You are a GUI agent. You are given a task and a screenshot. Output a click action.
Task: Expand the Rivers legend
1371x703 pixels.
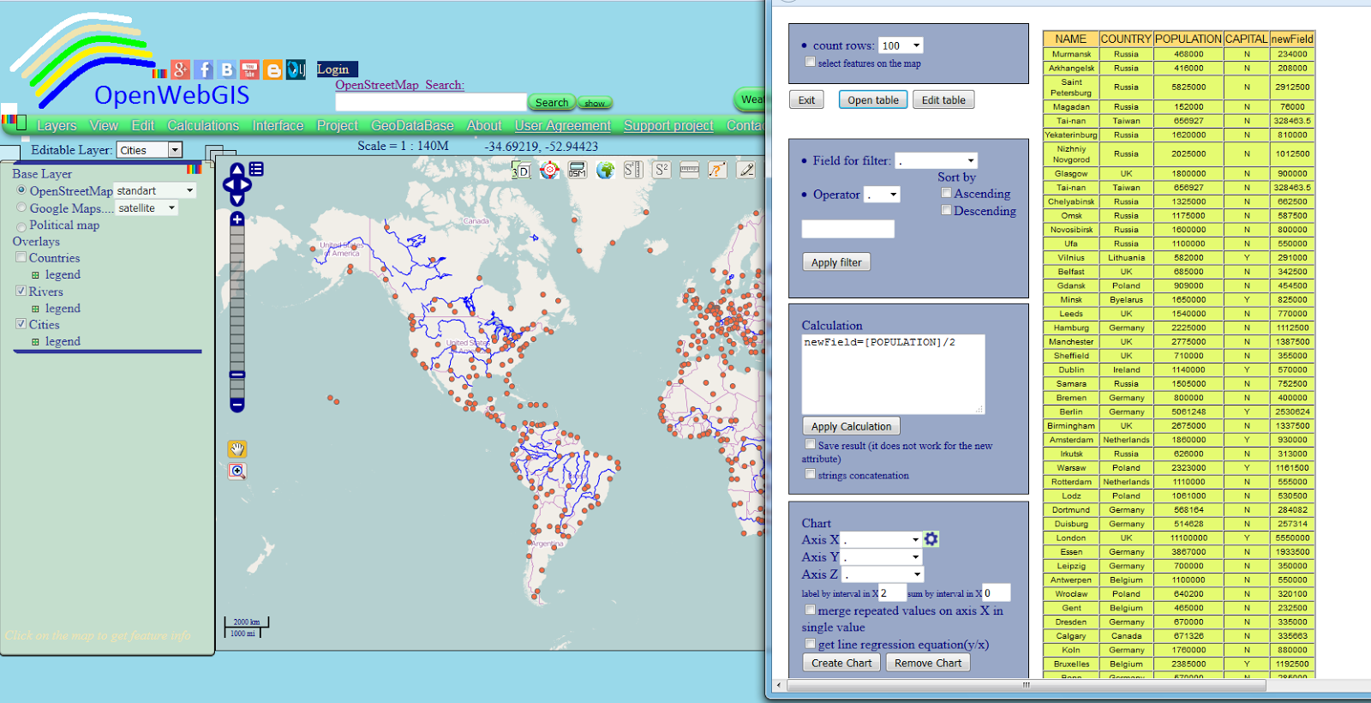coord(35,309)
